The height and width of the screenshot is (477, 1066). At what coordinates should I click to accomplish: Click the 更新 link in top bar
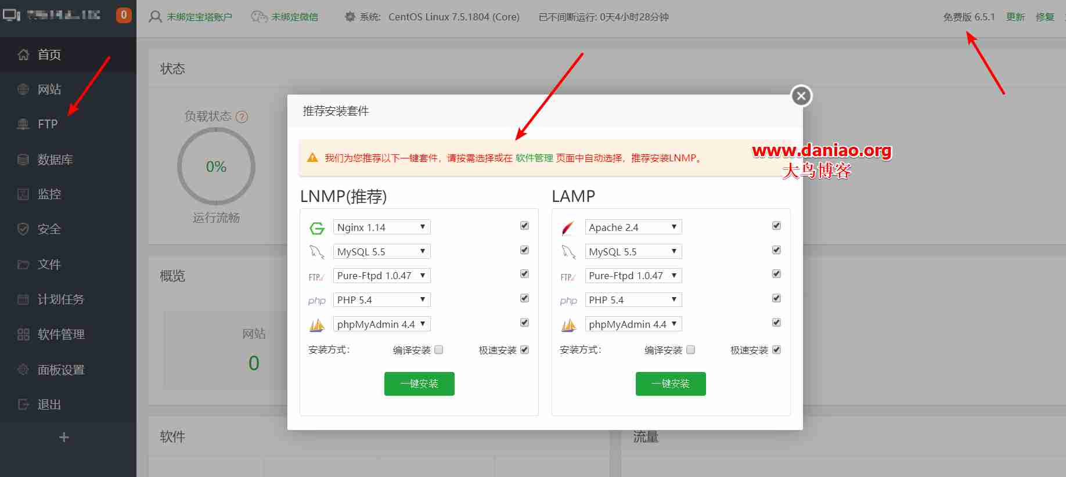click(x=1015, y=17)
